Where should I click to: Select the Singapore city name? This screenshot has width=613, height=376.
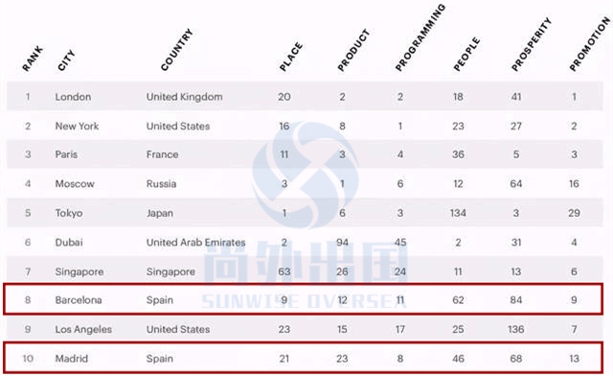79,271
